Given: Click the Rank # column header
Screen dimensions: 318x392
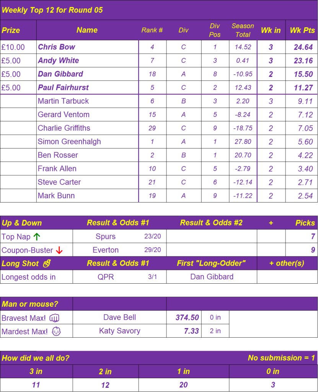Looking at the screenshot, I should click(152, 30).
